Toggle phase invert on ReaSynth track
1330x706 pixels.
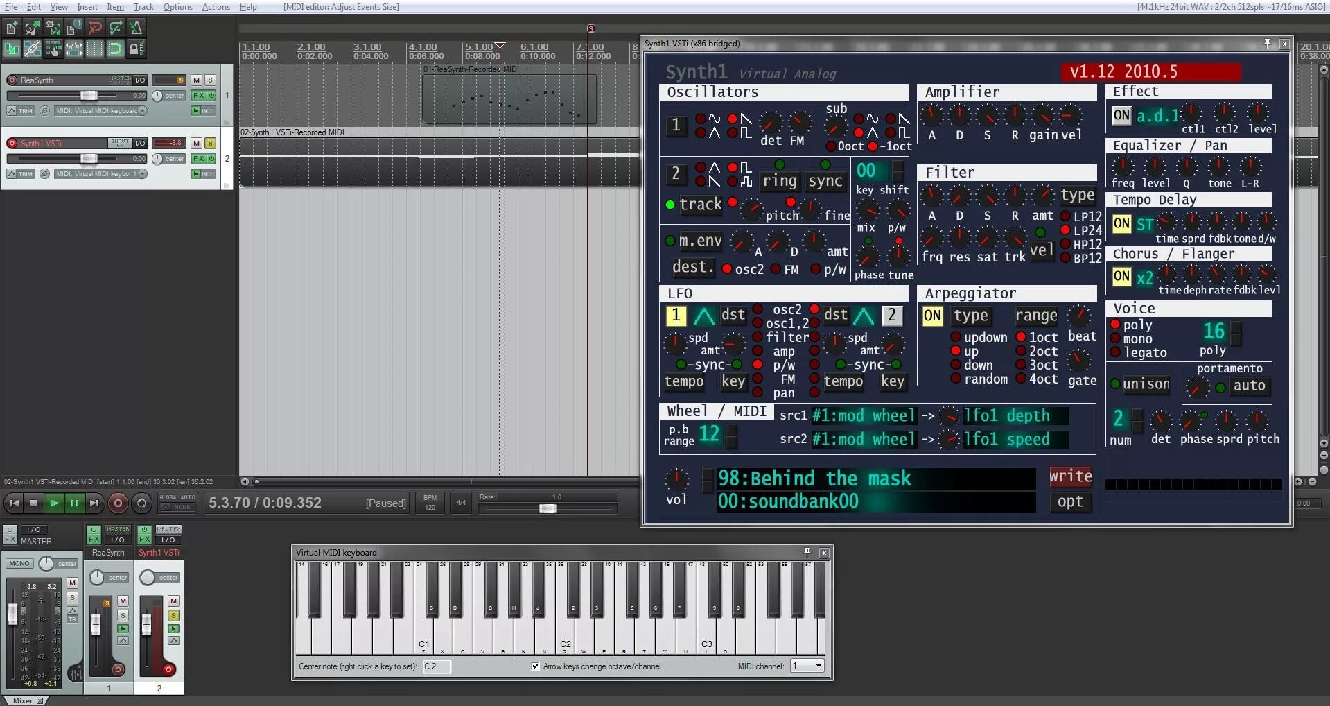coord(44,111)
